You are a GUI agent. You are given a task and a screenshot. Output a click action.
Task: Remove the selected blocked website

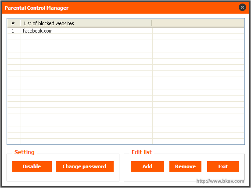[185, 166]
